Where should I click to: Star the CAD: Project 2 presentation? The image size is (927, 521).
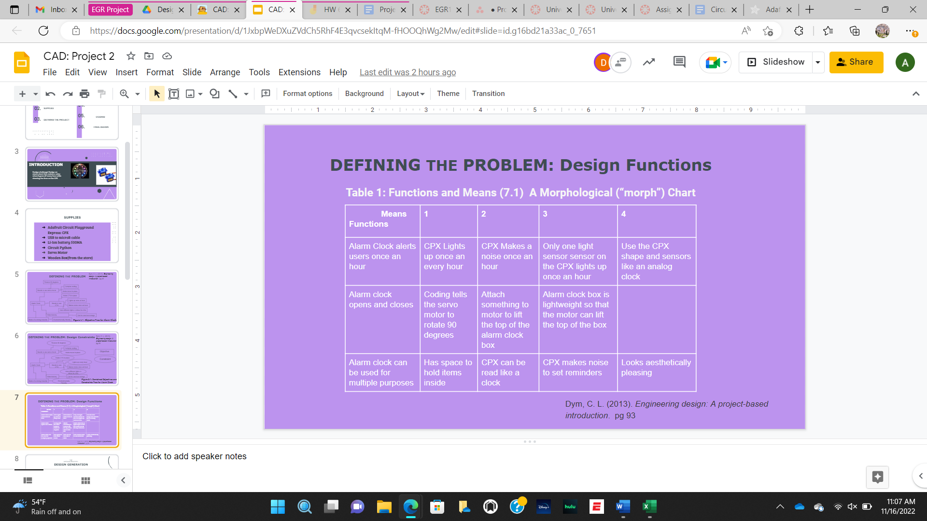[x=130, y=56]
